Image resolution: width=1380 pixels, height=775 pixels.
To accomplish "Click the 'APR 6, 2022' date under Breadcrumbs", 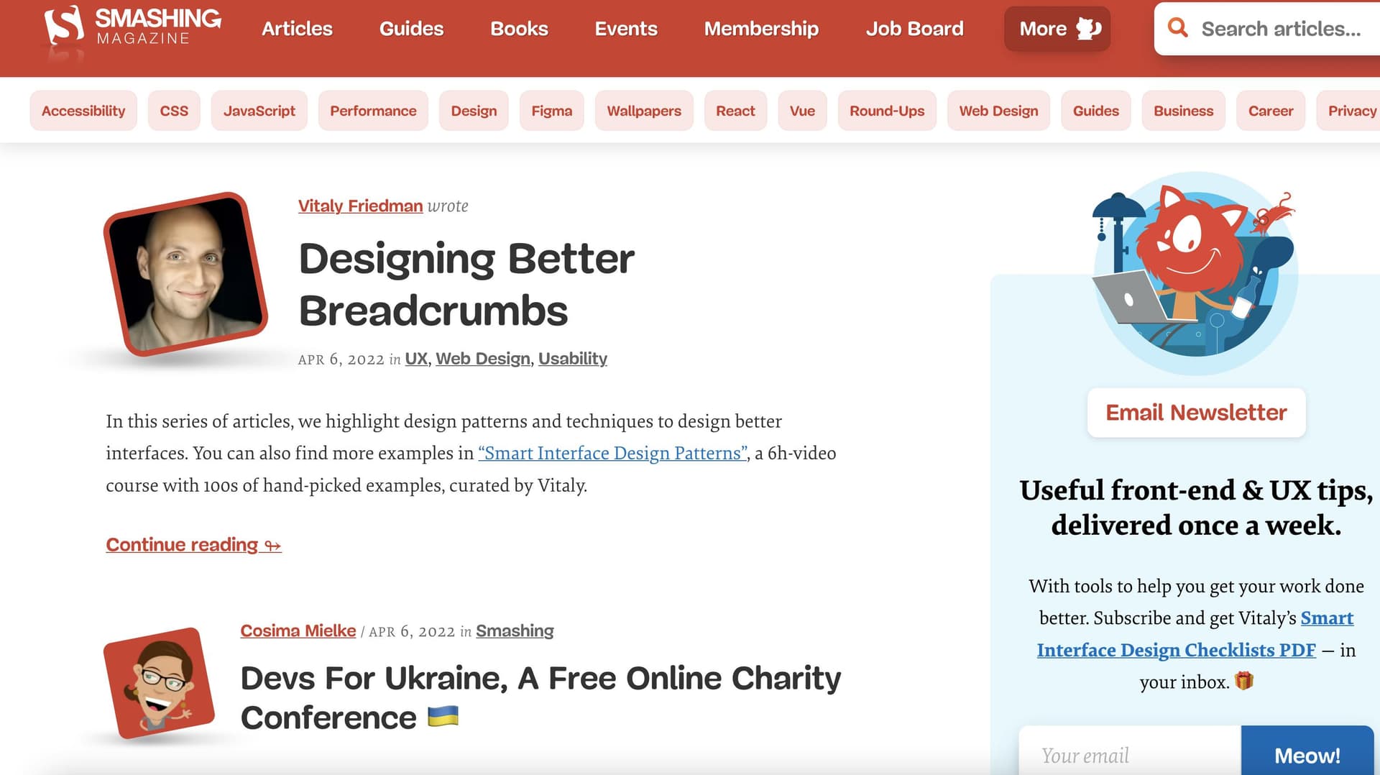I will [x=341, y=359].
